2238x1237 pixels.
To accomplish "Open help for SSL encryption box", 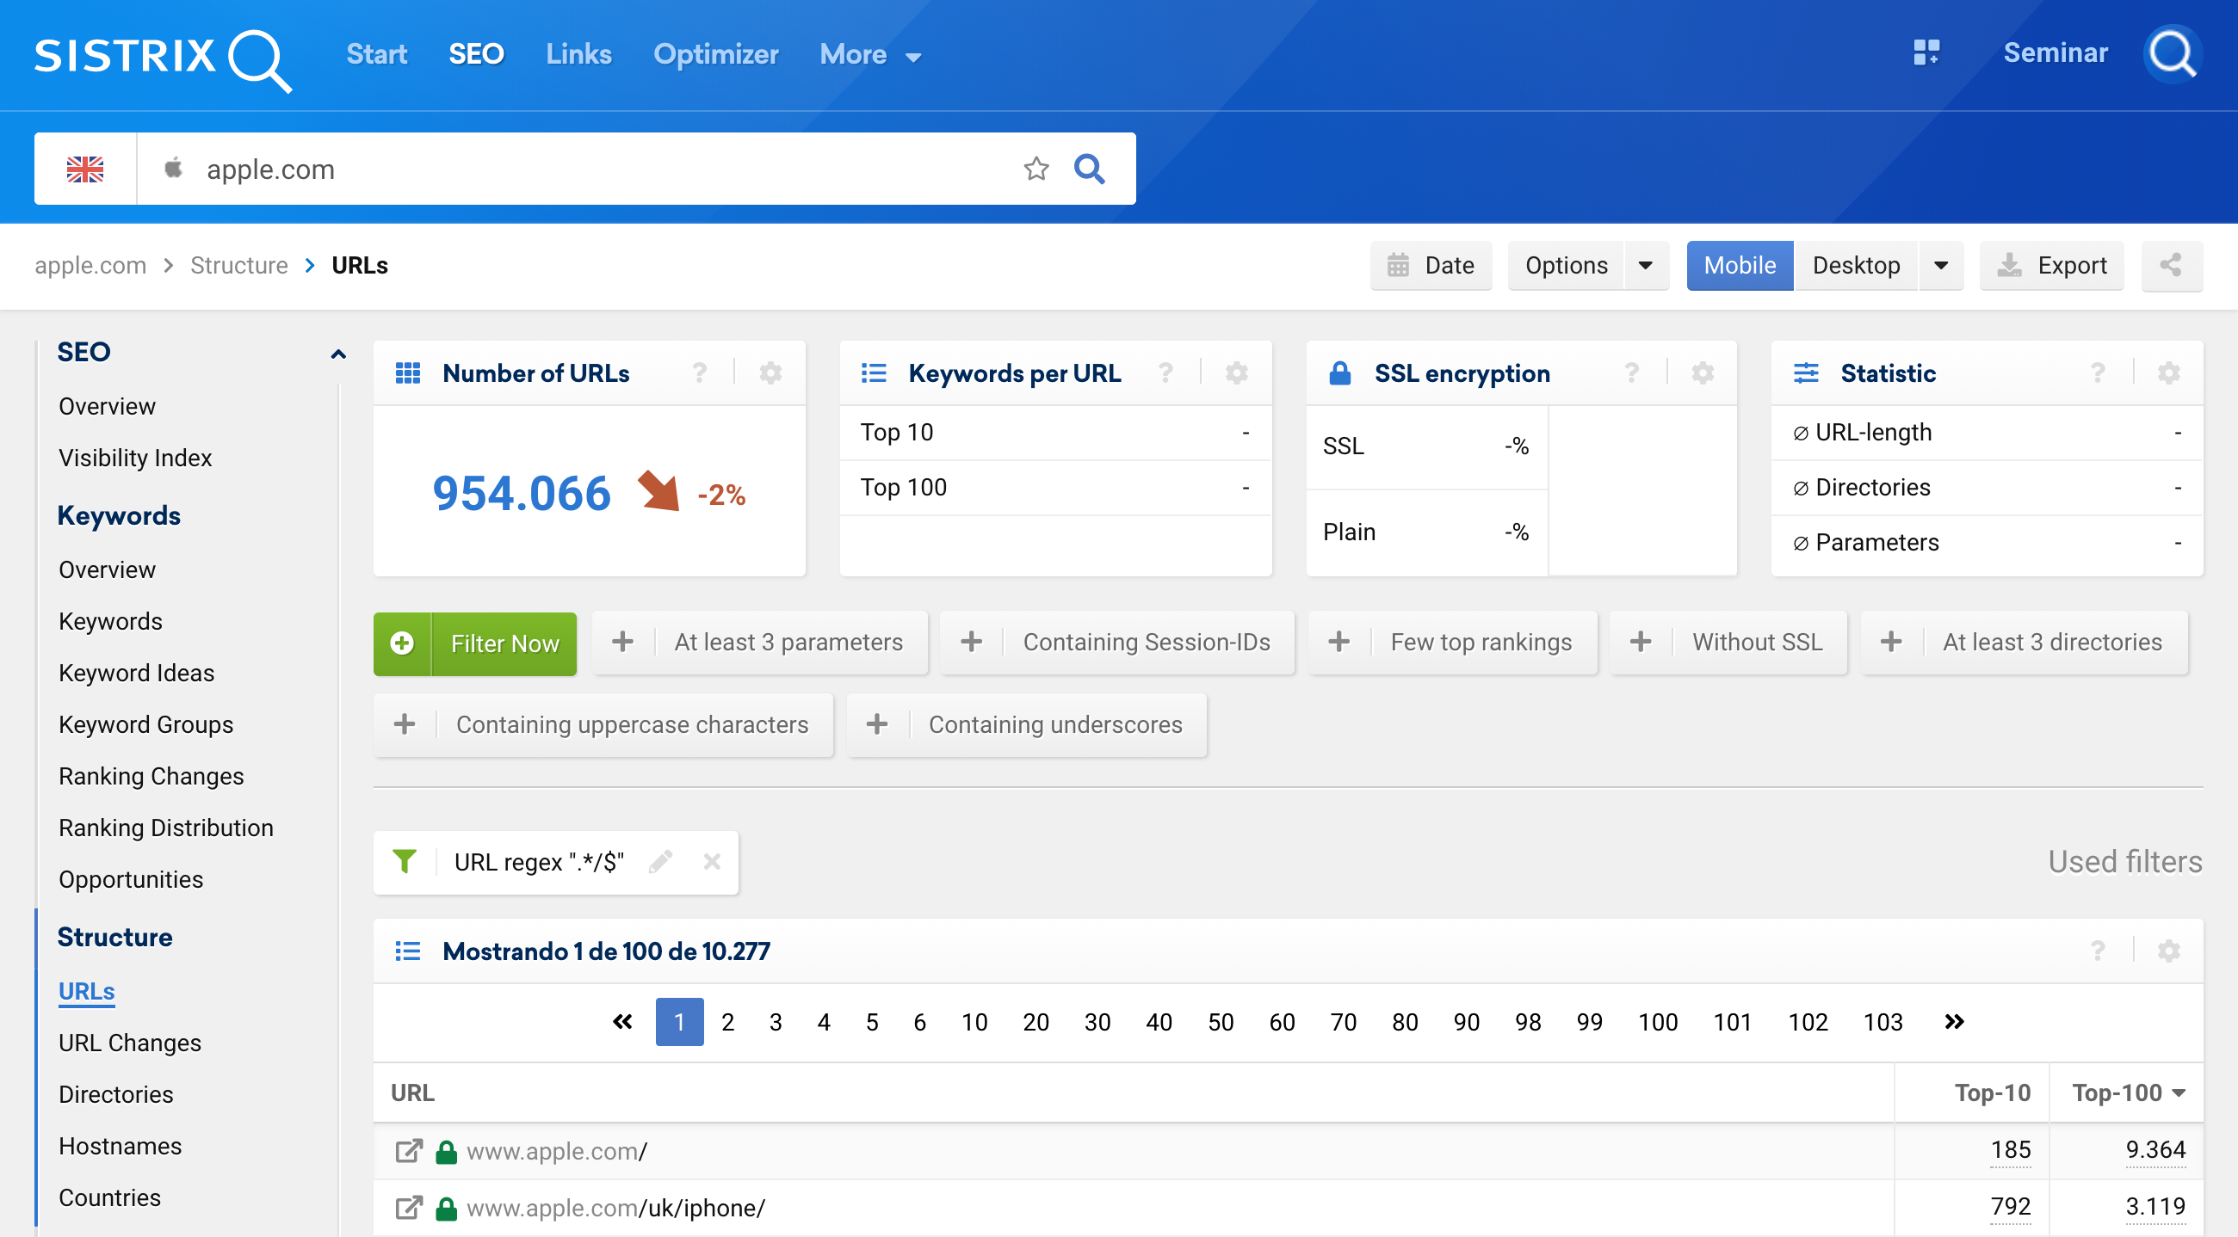I will pyautogui.click(x=1631, y=373).
